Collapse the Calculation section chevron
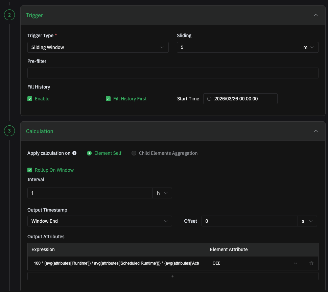328x292 pixels. tap(315, 131)
